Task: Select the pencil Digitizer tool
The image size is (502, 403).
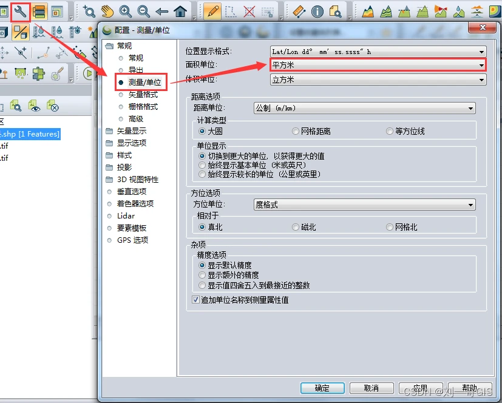Action: coord(212,12)
